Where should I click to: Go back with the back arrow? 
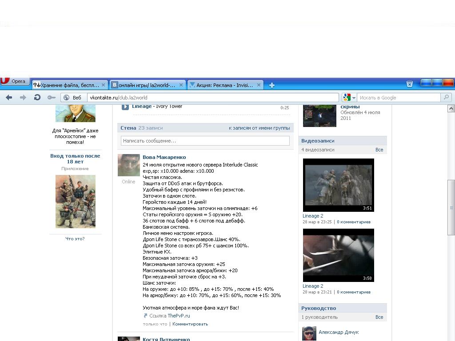tap(9, 97)
